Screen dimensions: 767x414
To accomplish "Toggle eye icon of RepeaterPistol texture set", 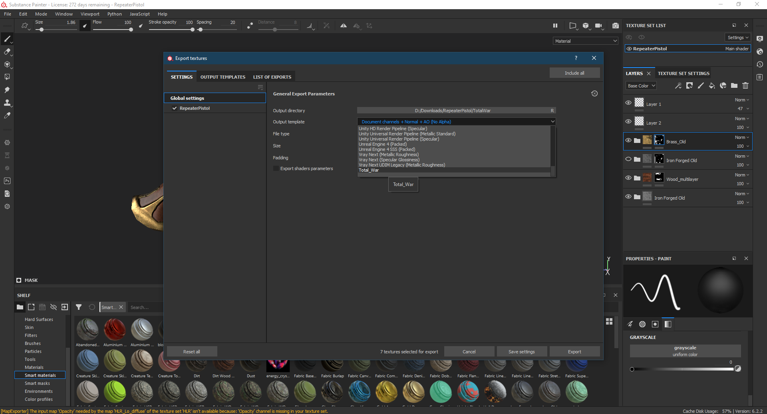I will click(629, 49).
